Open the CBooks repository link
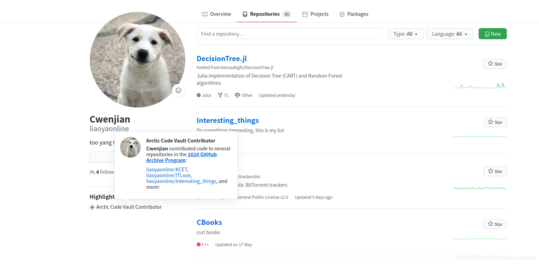 click(209, 222)
